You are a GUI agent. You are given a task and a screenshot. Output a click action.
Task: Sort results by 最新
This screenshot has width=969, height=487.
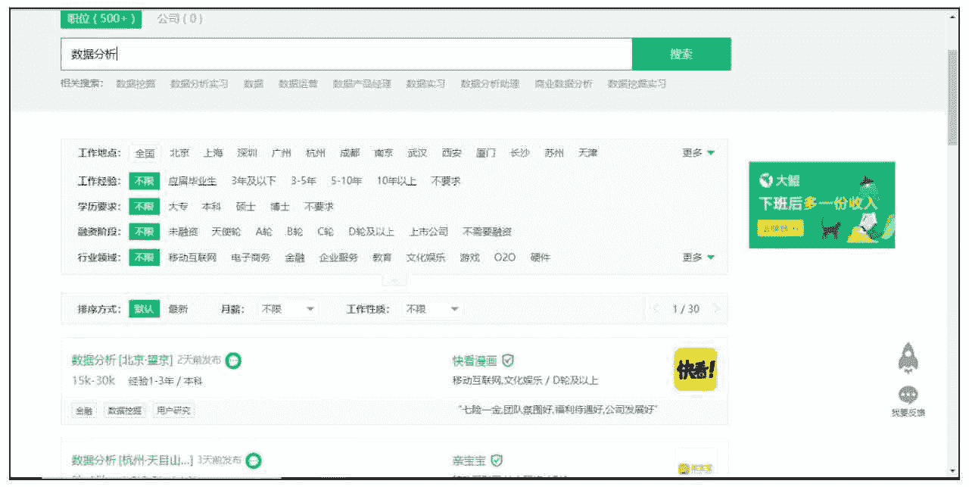178,309
